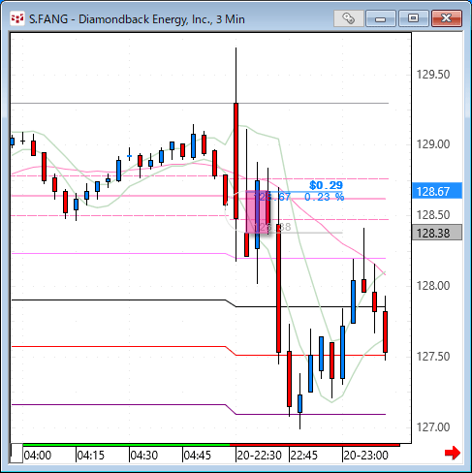The height and width of the screenshot is (473, 472).
Task: Click the 04:15 time axis label
Action: pyautogui.click(x=91, y=456)
